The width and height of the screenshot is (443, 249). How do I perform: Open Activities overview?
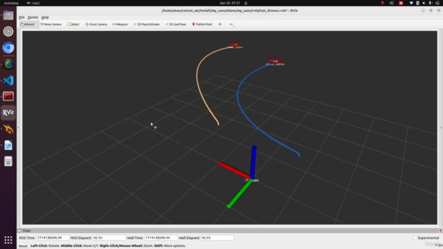[11, 3]
